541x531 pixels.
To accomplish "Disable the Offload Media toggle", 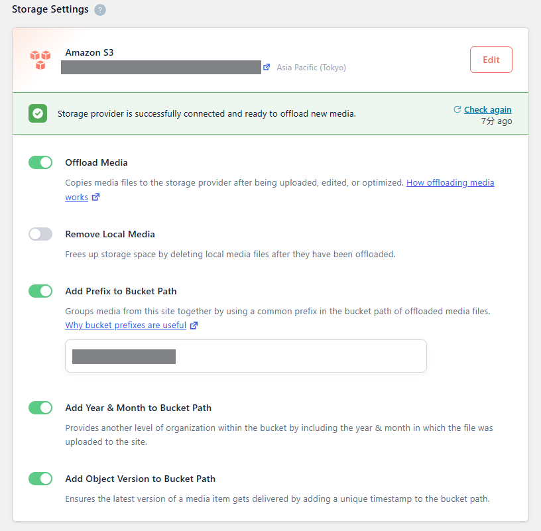I will (x=40, y=162).
